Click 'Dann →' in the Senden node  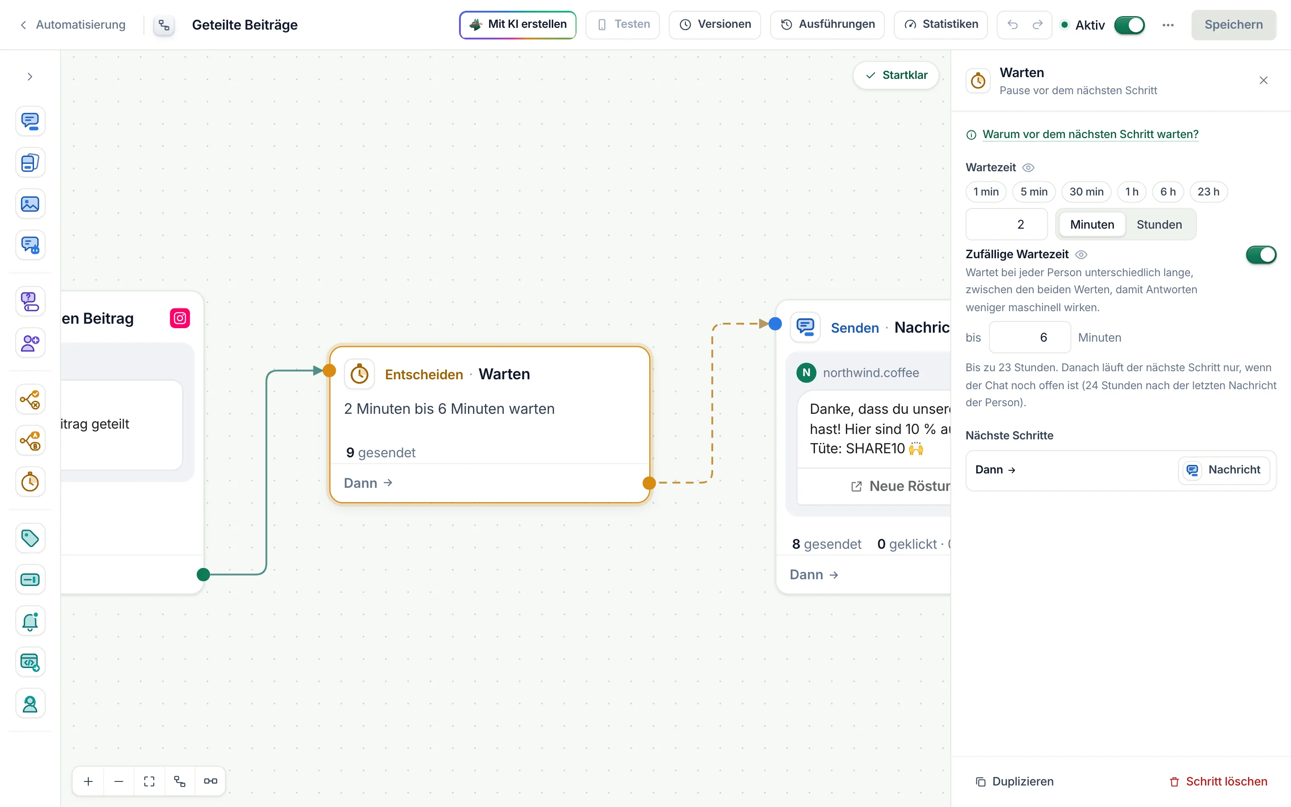coord(814,575)
